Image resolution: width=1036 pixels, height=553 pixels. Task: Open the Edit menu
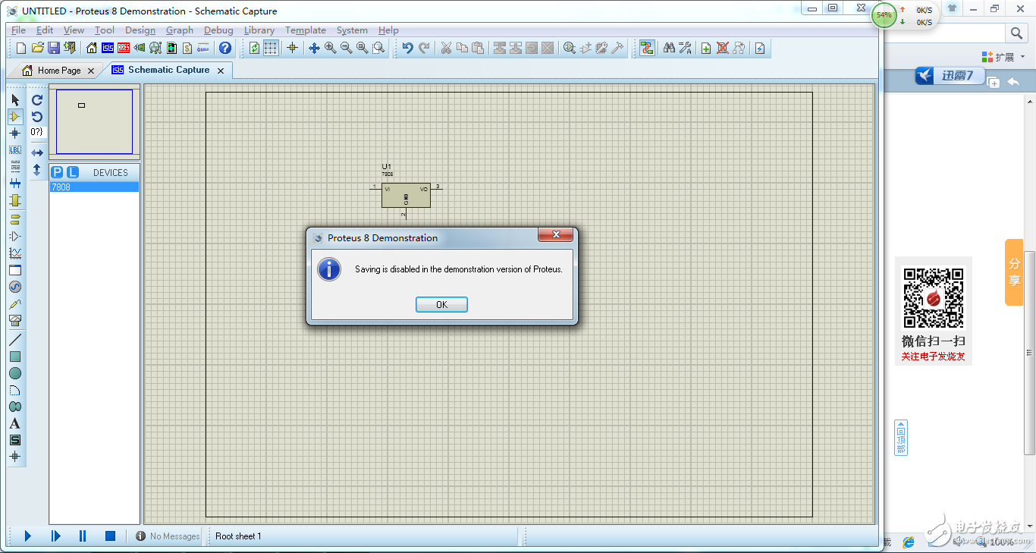coord(45,30)
